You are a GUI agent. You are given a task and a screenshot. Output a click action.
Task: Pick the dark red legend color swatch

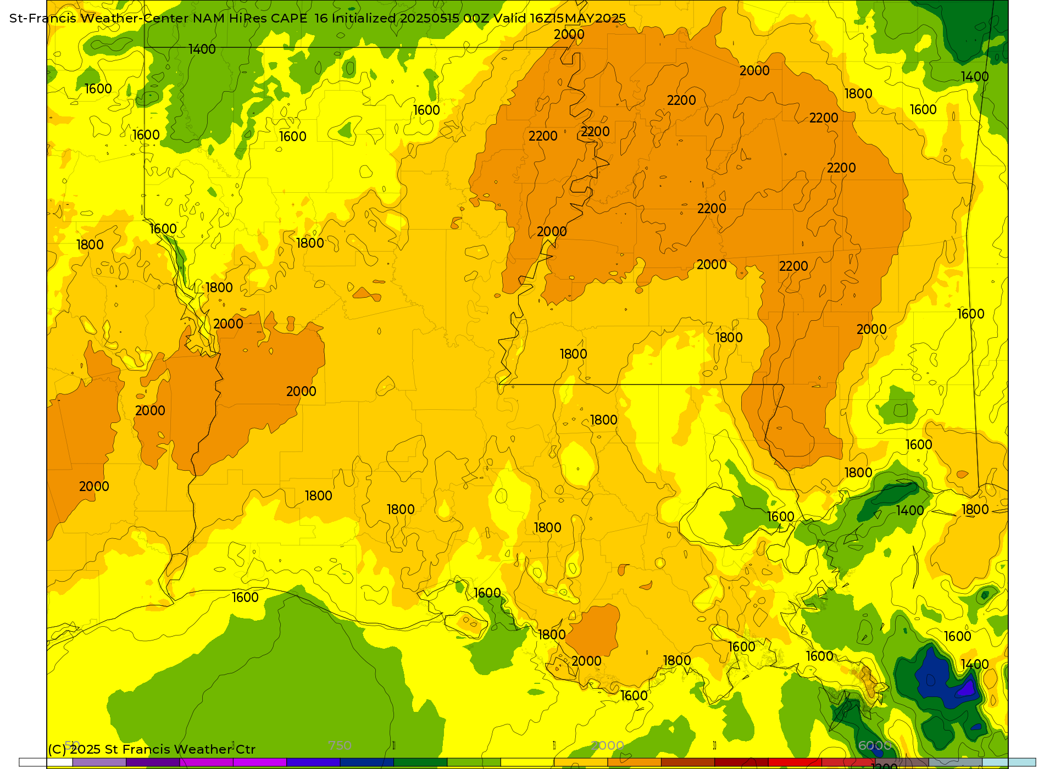(x=741, y=762)
